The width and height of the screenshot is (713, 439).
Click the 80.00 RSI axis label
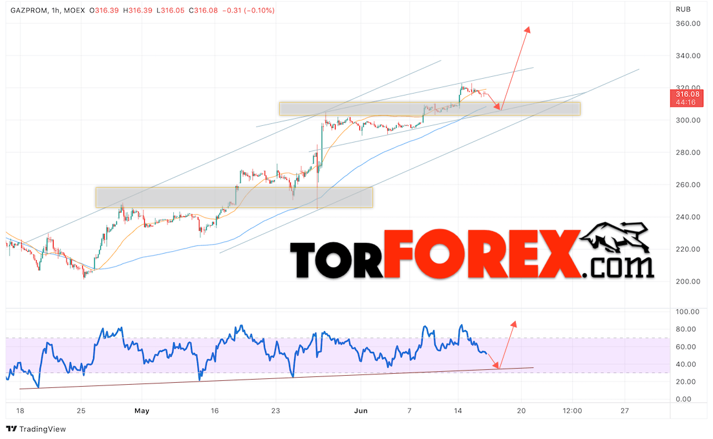686,329
